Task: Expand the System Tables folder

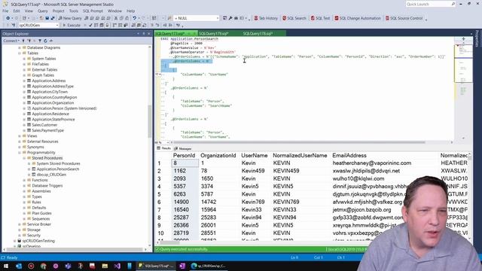Action: [x=24, y=59]
